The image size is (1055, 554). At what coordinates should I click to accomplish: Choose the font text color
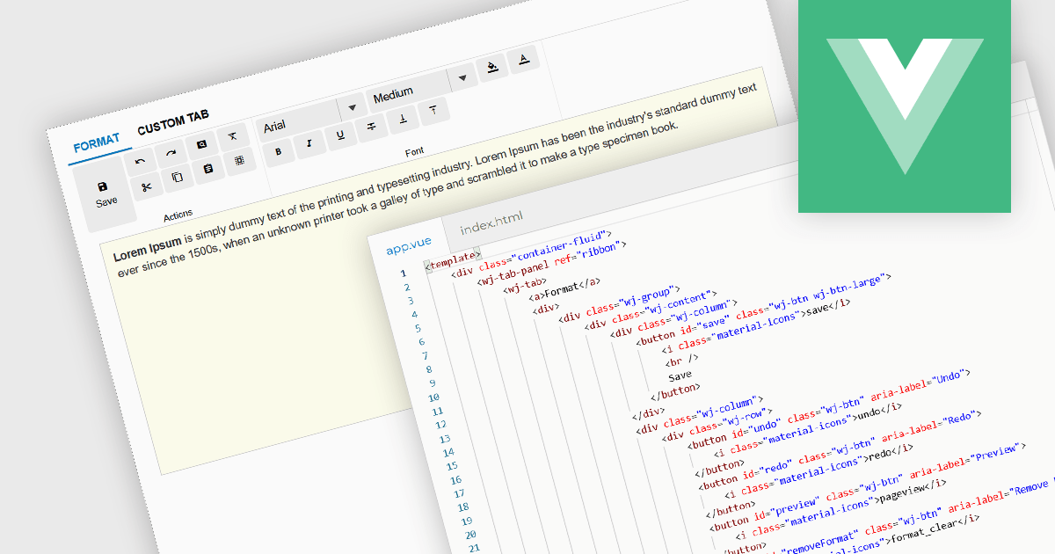click(x=524, y=60)
